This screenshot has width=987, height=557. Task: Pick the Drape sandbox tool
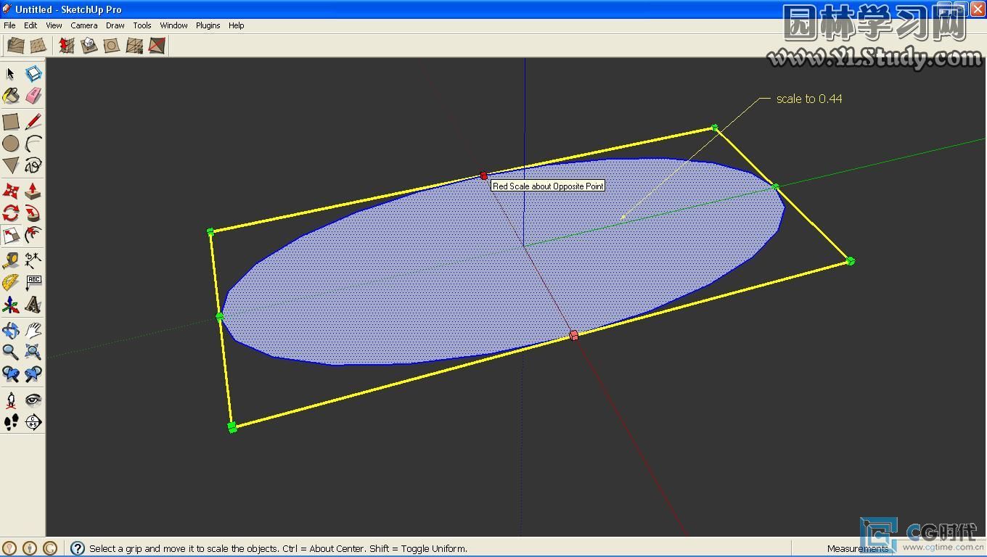click(111, 46)
